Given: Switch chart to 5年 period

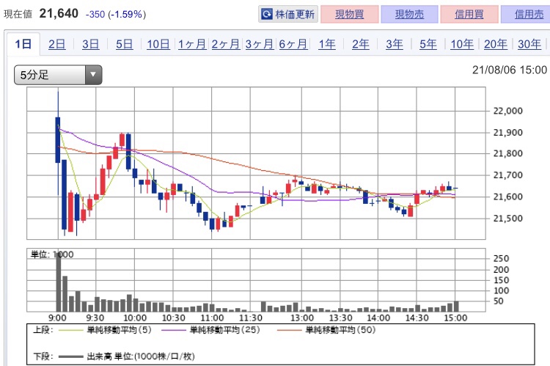Looking at the screenshot, I should [428, 44].
